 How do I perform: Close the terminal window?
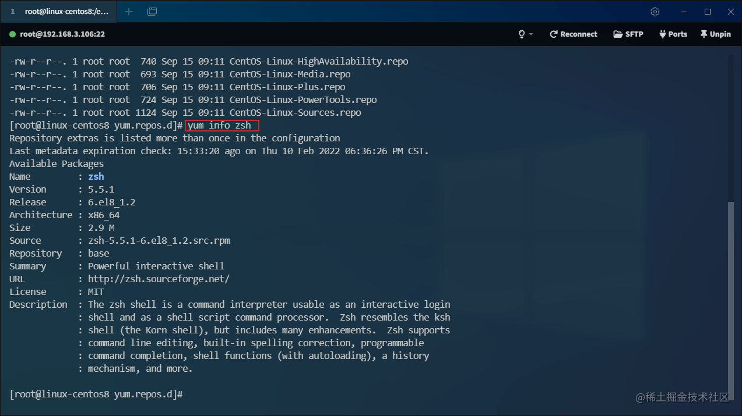coord(730,12)
